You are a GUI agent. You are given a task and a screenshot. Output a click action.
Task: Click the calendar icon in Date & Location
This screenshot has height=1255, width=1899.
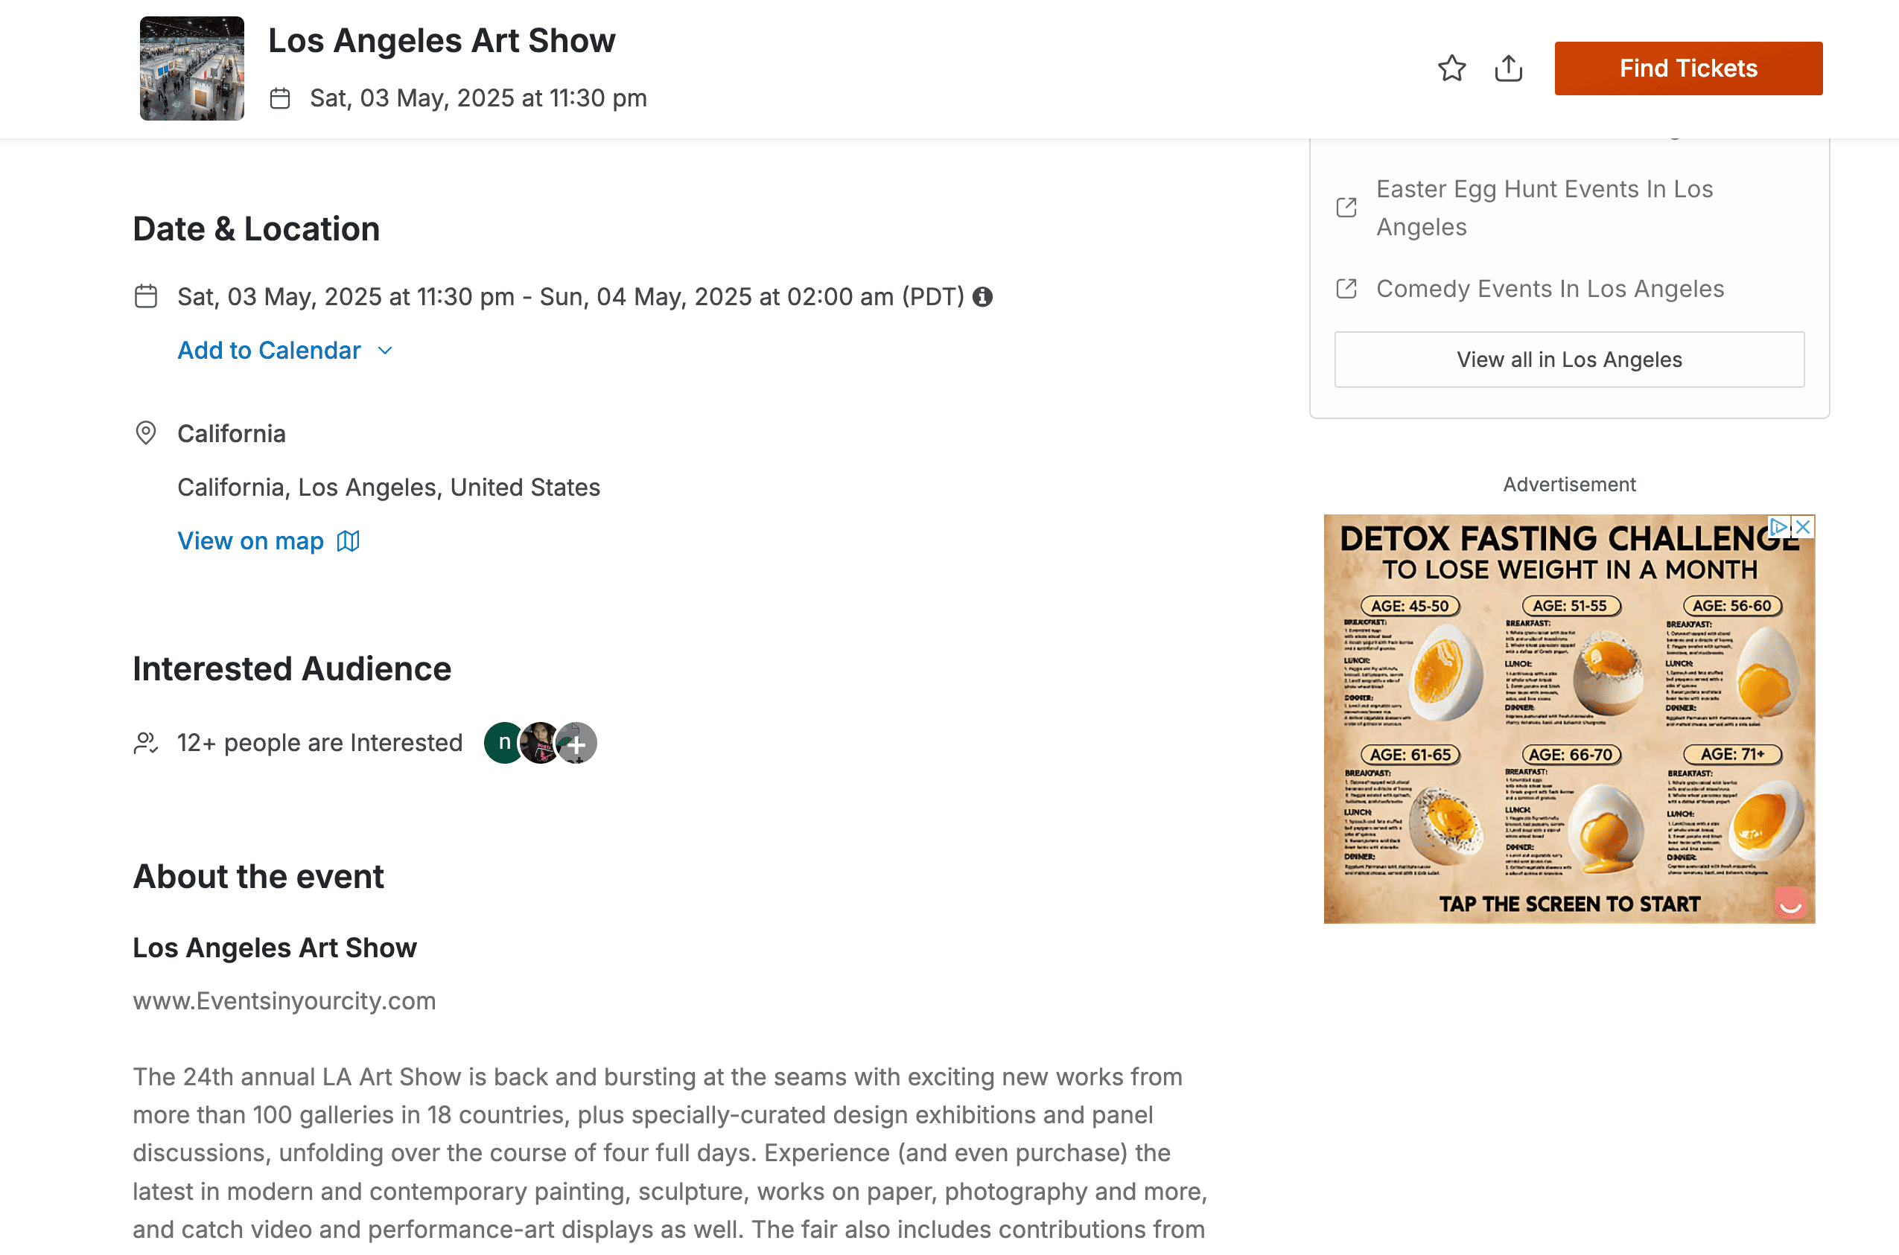[x=146, y=297]
